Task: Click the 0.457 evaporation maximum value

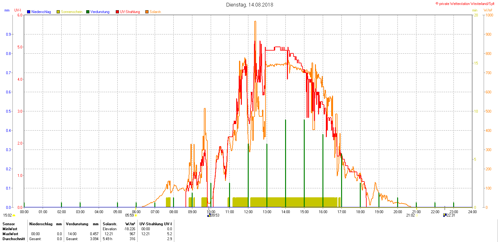Action: (94, 234)
